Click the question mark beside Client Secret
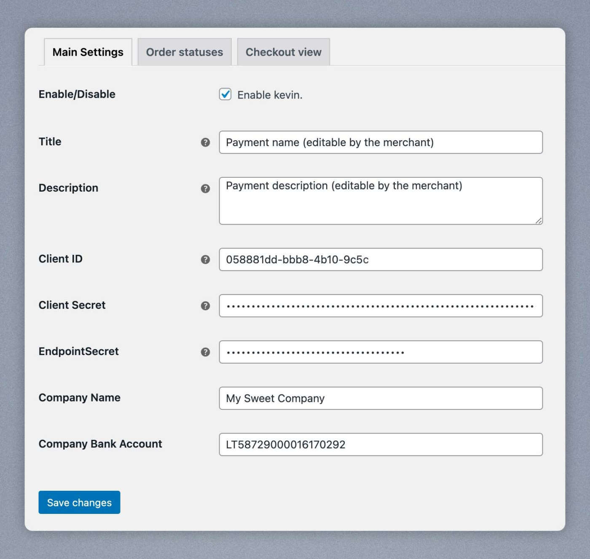Image resolution: width=590 pixels, height=559 pixels. click(x=205, y=306)
